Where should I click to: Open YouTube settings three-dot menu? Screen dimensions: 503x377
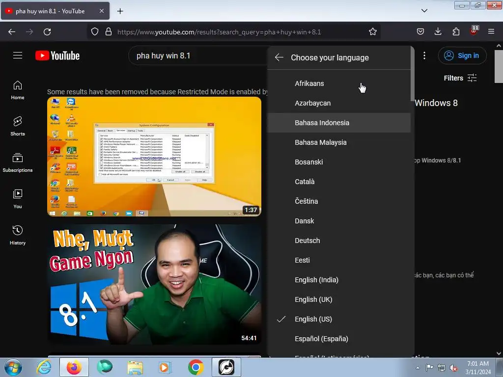[x=424, y=56]
